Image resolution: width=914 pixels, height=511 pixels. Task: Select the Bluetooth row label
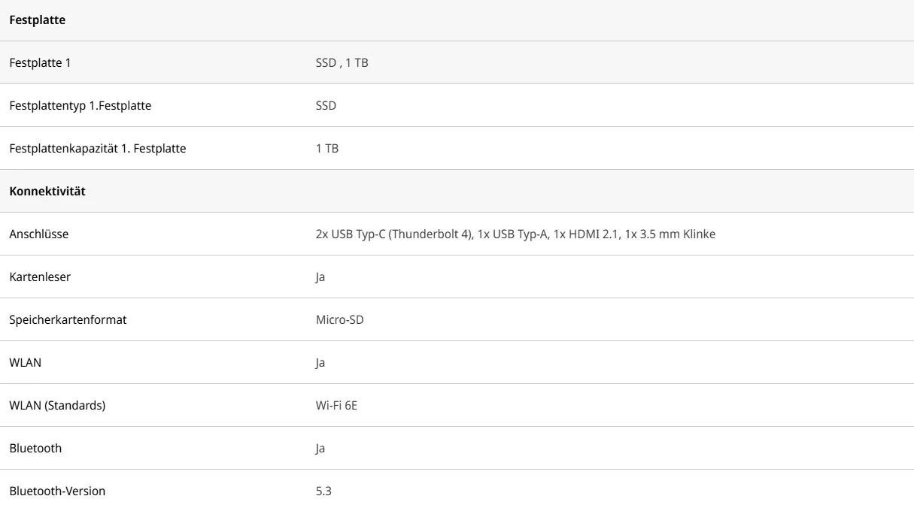pyautogui.click(x=35, y=449)
